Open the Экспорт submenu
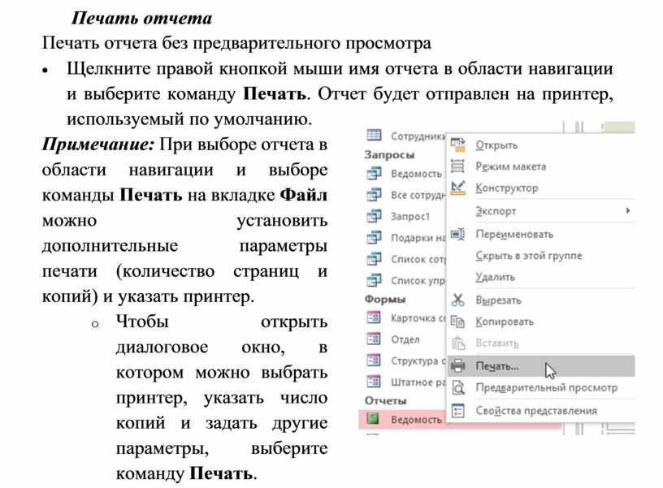Screen dimensions: 663x488 [543, 210]
